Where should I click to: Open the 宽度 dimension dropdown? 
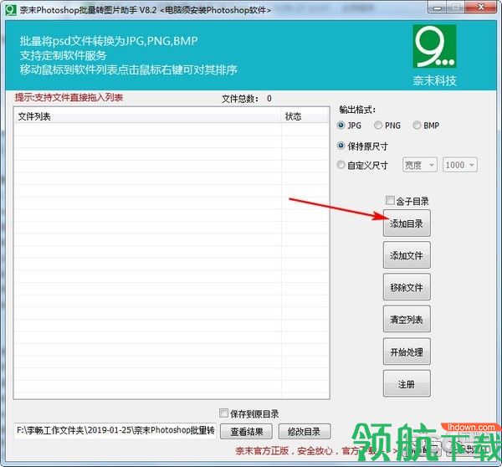(419, 165)
